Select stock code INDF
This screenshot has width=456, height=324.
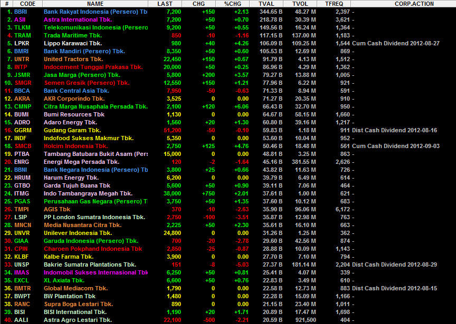[x=21, y=138]
